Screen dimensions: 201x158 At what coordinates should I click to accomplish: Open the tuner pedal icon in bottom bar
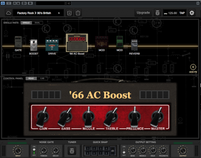(72, 151)
